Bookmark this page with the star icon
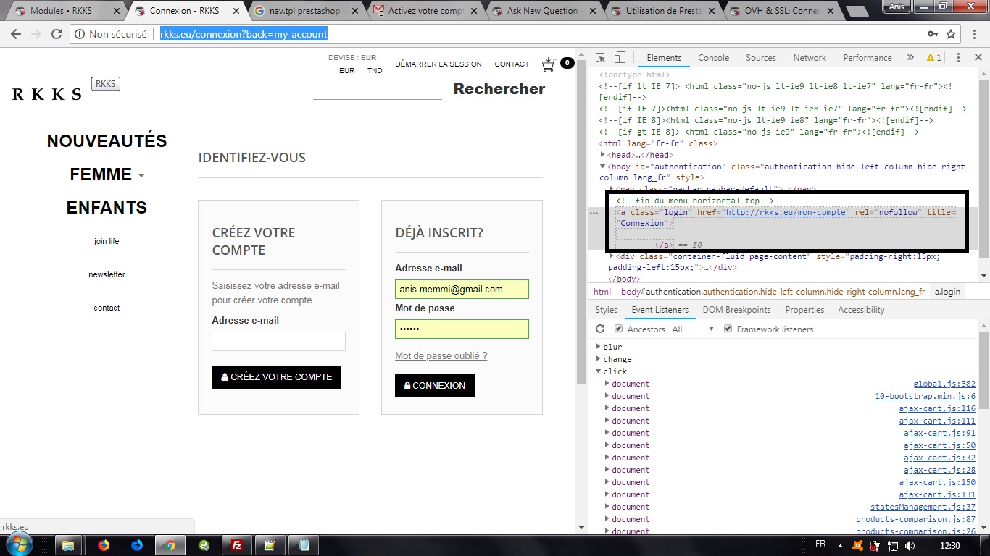The height and width of the screenshot is (556, 990). [951, 34]
